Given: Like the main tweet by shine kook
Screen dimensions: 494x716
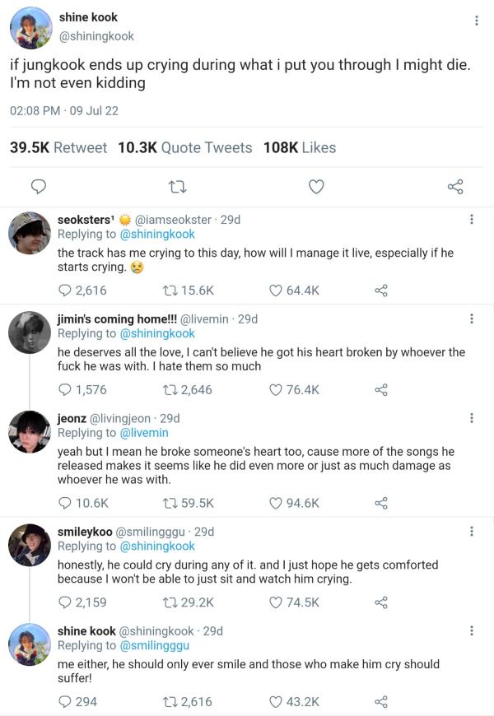Looking at the screenshot, I should point(316,187).
